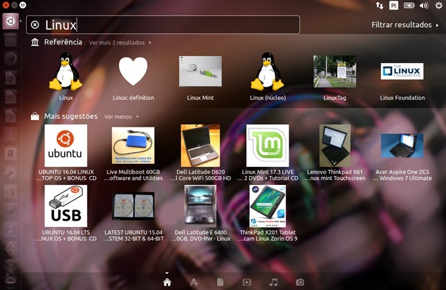This screenshot has width=446, height=290.
Task: Open the Linux Mint reference thumbnail
Action: (200, 71)
